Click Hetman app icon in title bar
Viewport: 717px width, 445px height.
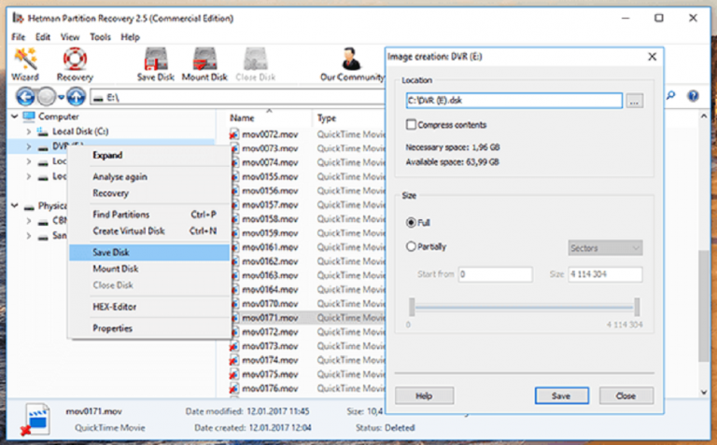point(18,18)
